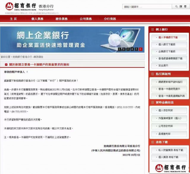This screenshot has height=174, width=190.
Task: Open the 個人業務 navigation menu
Action: (37, 19)
